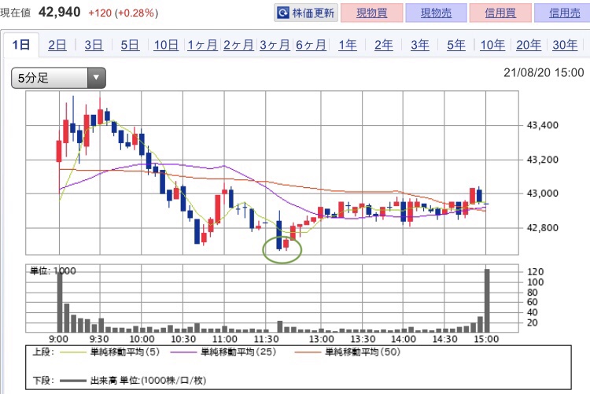Open the 信用買 order link

(500, 13)
